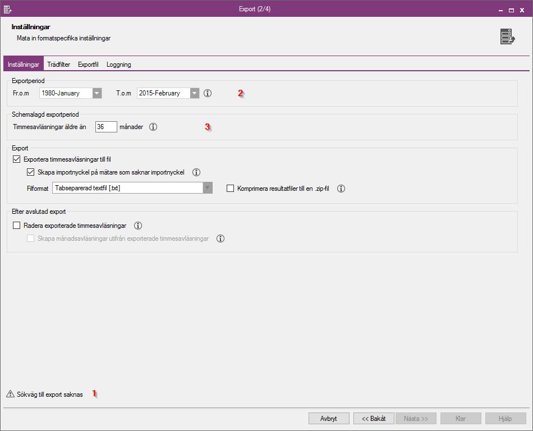
Task: Click disabled Skapa månadsavläsningar checkbox
Action: pos(31,239)
